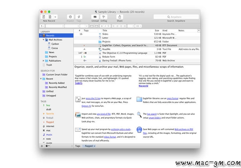Image resolution: width=241 pixels, height=168 pixels.
Task: Toggle italic text formatting
Action: click(105, 26)
